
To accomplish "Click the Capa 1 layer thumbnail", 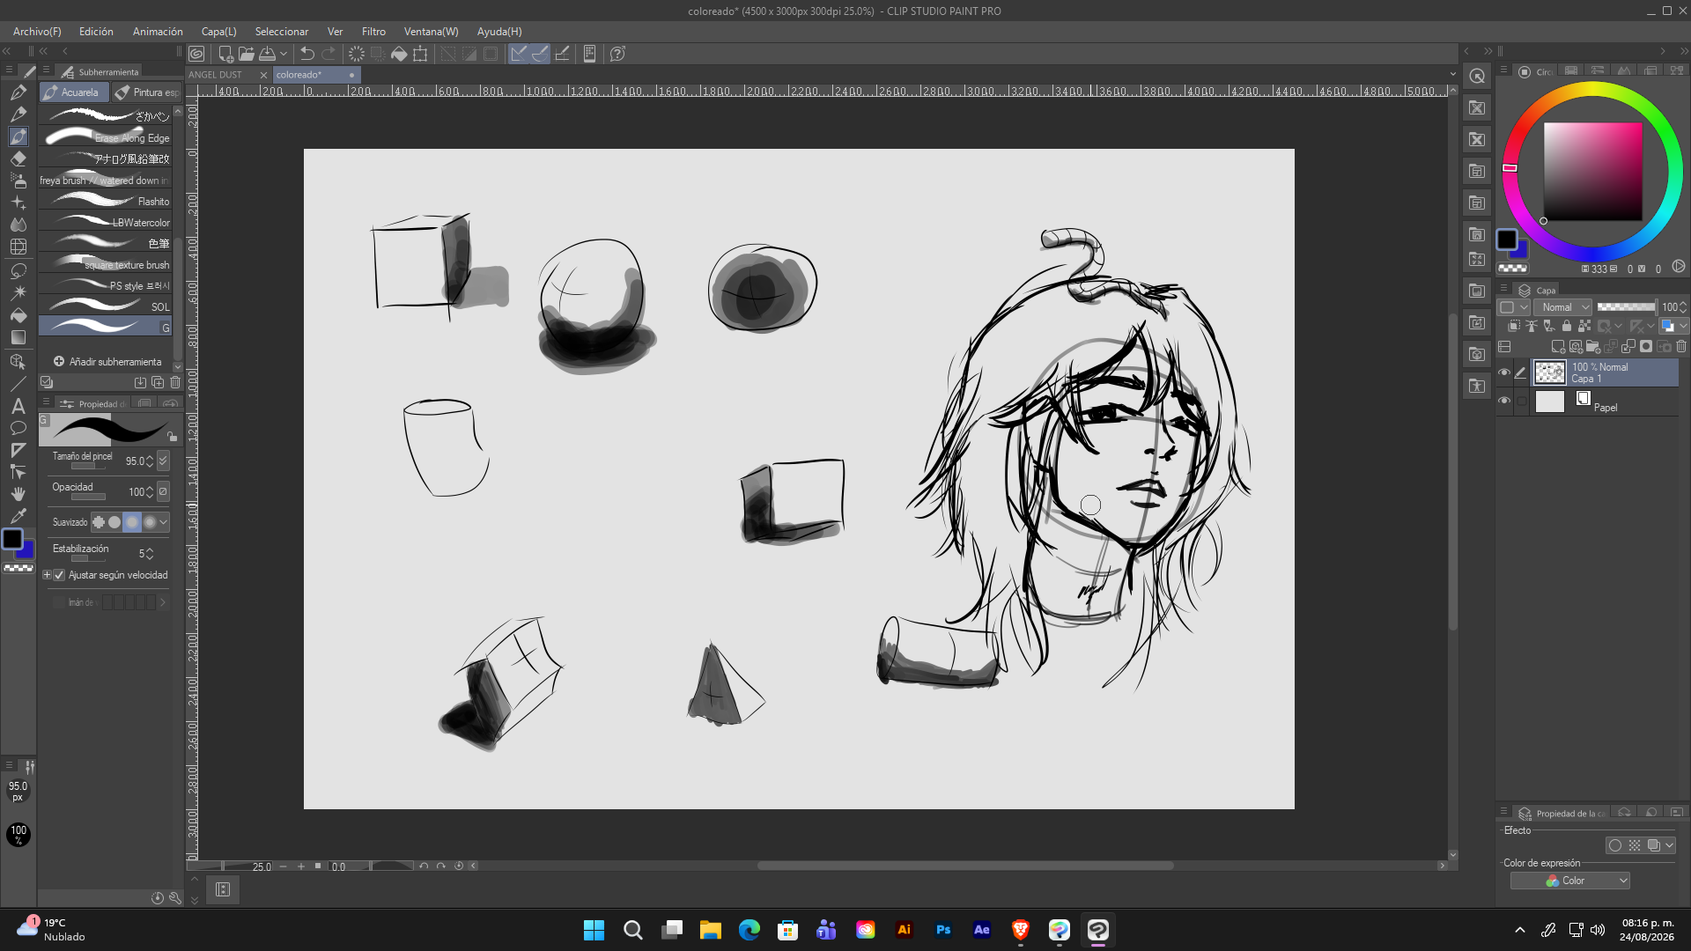I will click(1550, 372).
